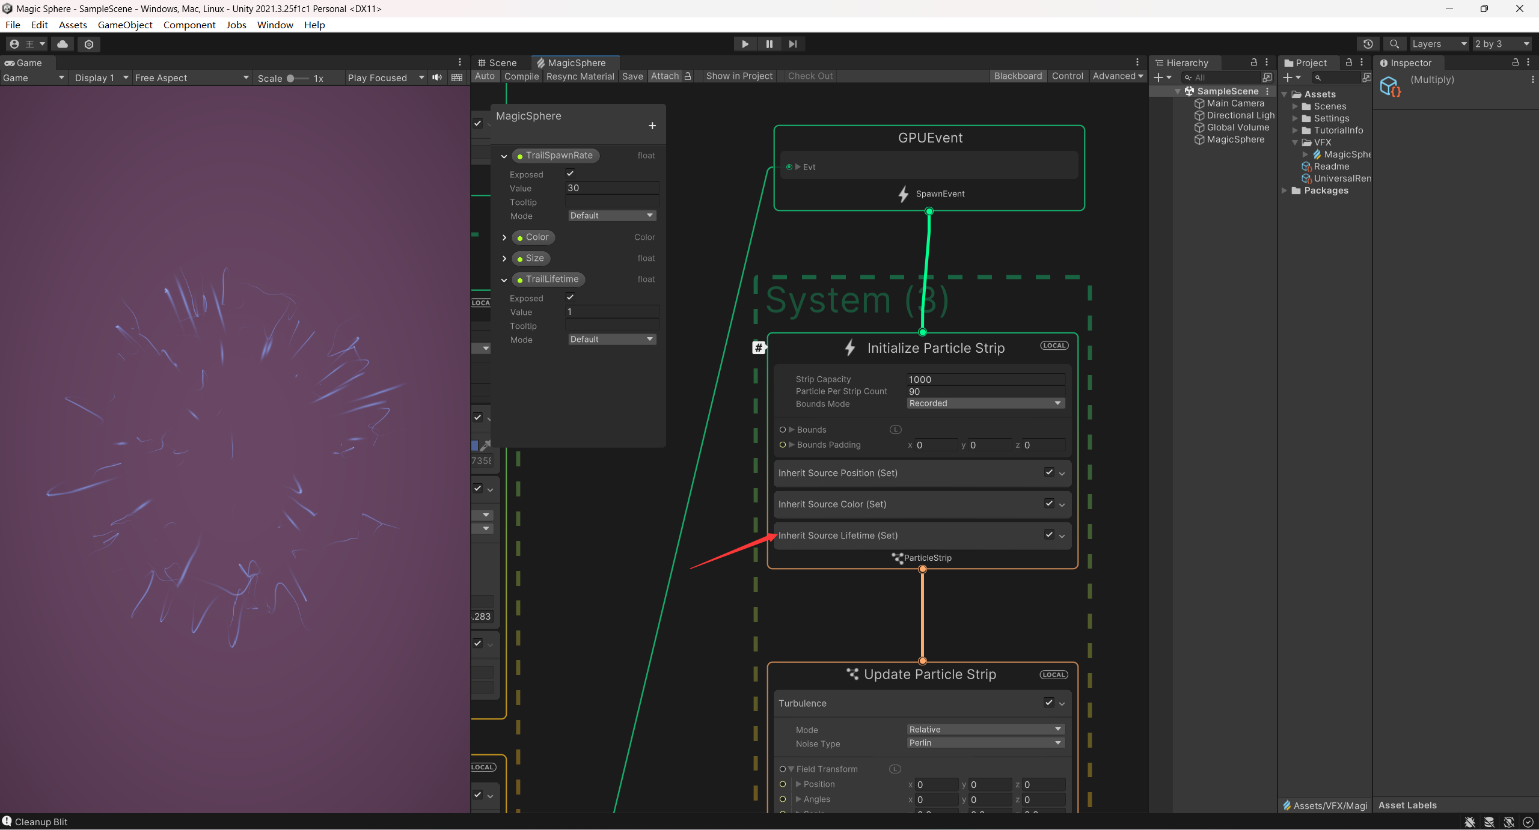
Task: Toggle the Game view Stats grid icon
Action: tap(457, 78)
